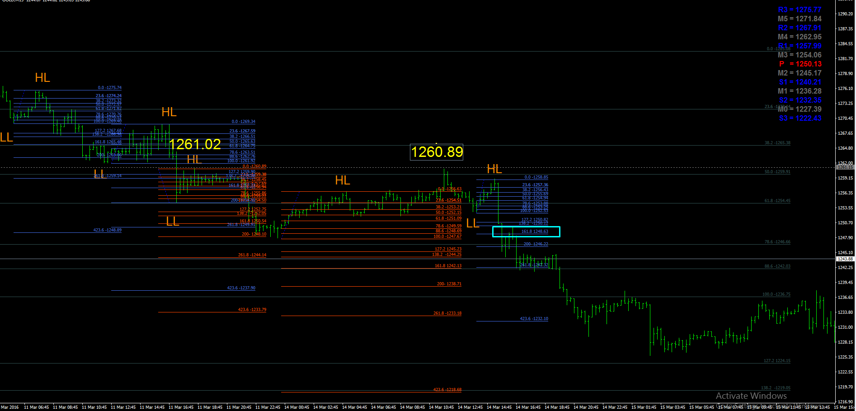Select the 23.6 -1274.24 Fibonacci label
This screenshot has width=856, height=411.
click(108, 96)
